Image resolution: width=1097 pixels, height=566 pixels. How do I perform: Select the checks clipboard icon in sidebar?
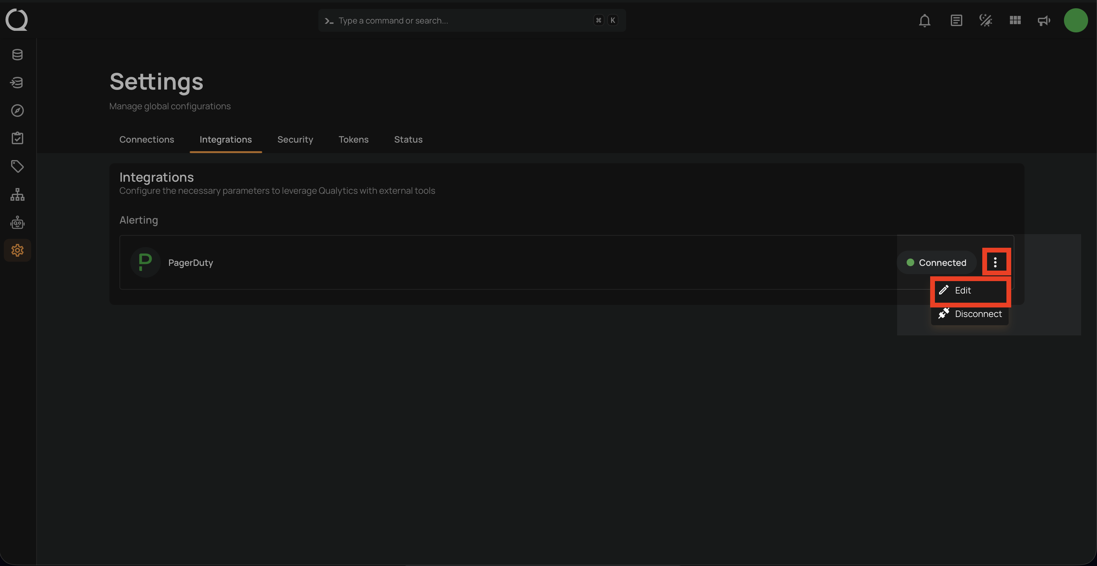(17, 138)
